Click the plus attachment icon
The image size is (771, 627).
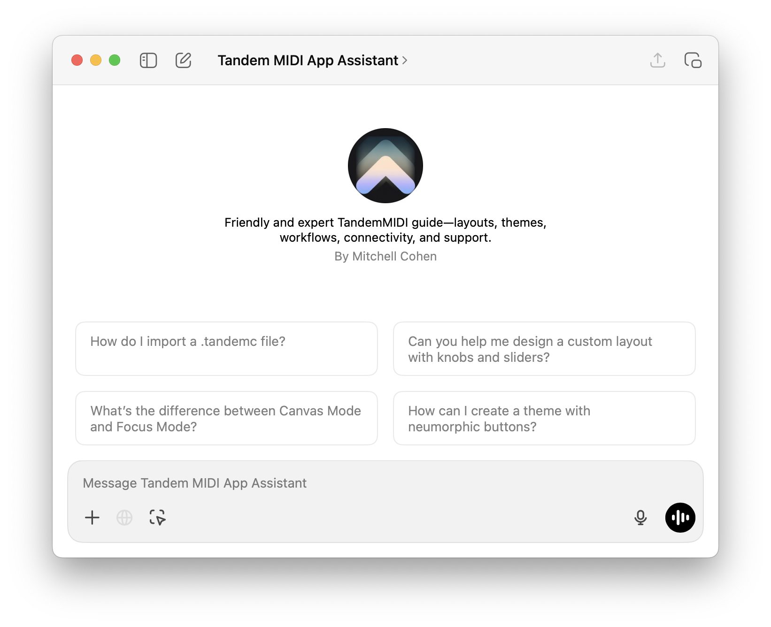93,518
